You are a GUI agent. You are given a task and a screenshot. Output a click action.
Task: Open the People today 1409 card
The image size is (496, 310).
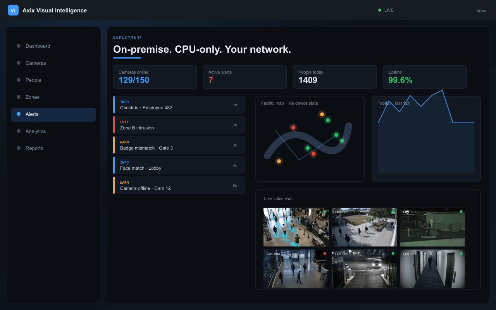[335, 77]
